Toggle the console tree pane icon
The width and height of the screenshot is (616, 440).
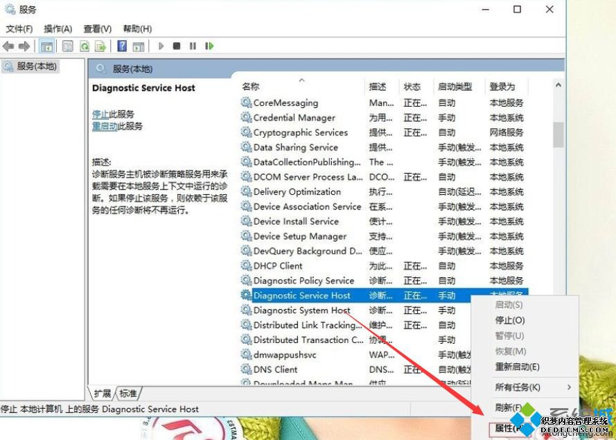(x=46, y=46)
